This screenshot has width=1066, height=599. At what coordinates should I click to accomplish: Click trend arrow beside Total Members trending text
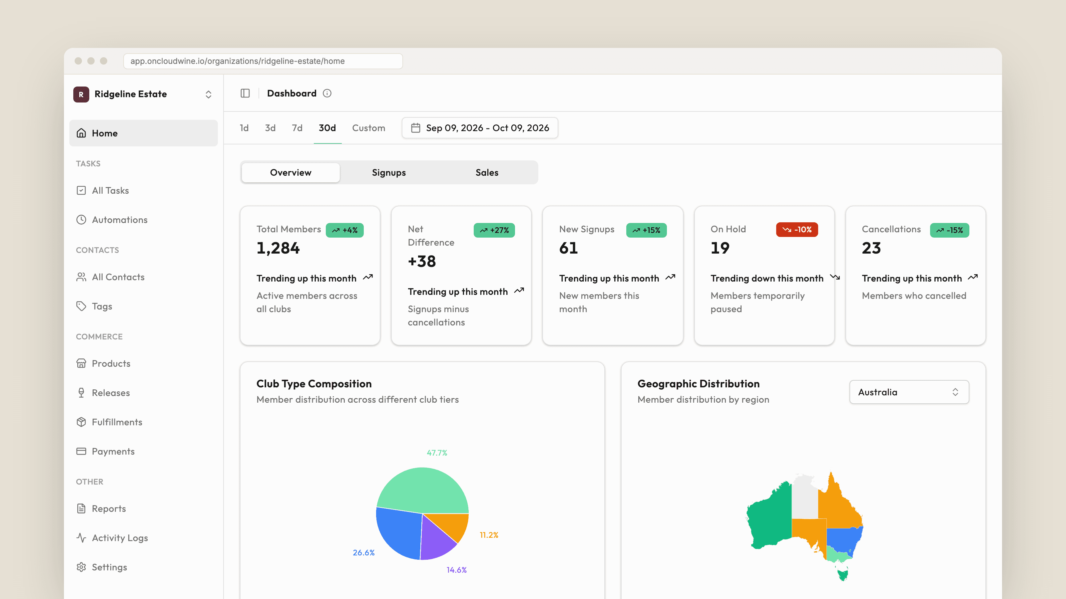[368, 278]
